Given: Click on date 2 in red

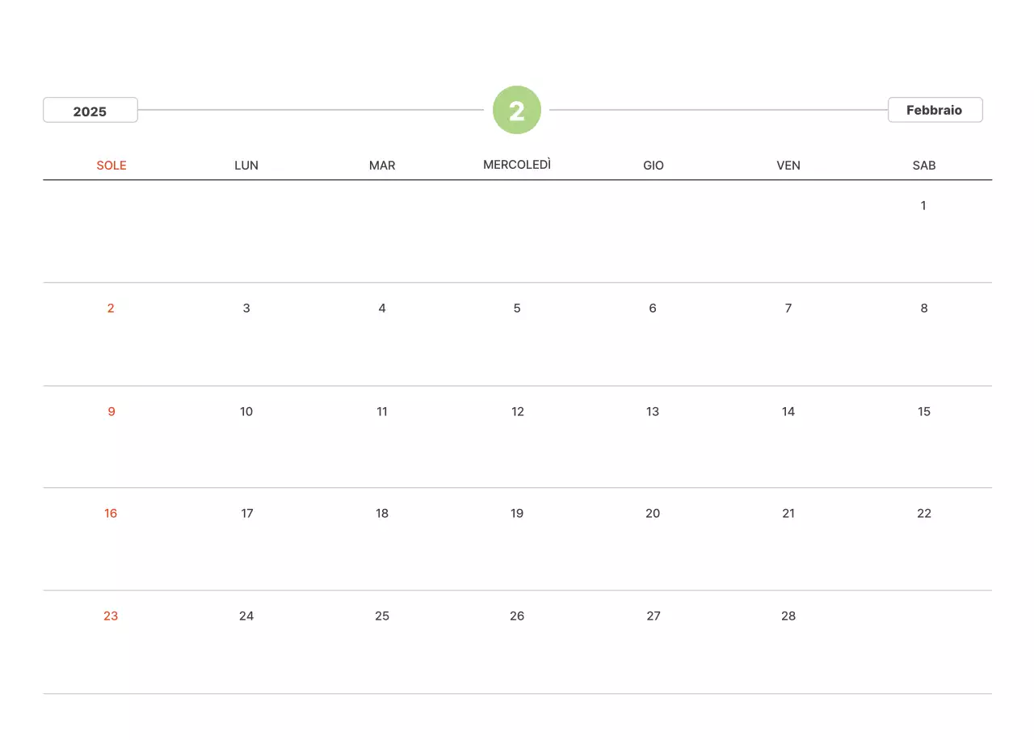Looking at the screenshot, I should point(111,309).
